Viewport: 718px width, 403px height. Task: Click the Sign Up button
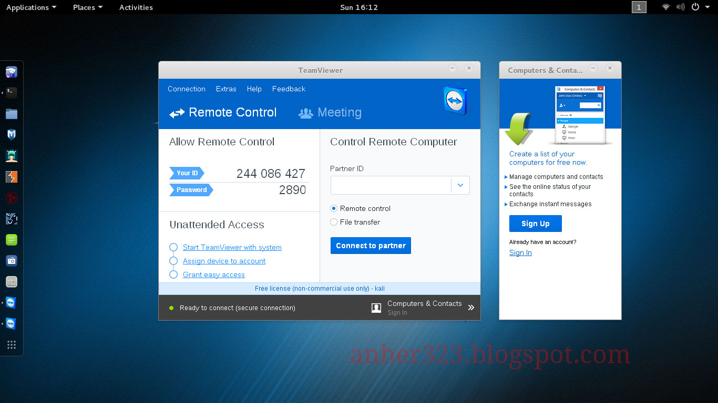(x=536, y=224)
